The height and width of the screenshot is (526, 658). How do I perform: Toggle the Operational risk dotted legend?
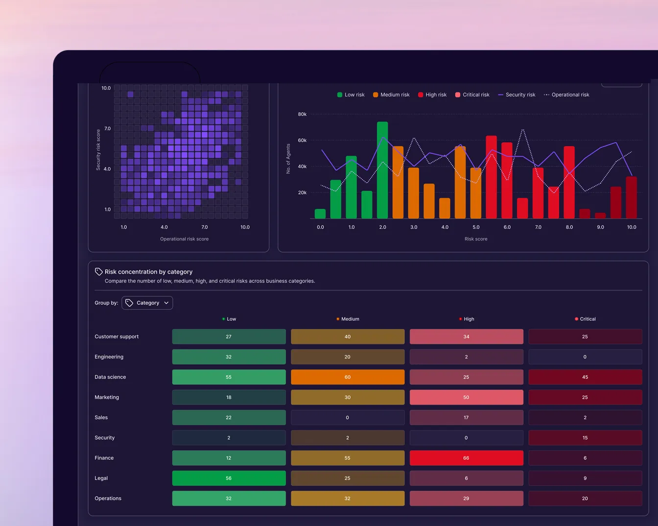tap(566, 95)
